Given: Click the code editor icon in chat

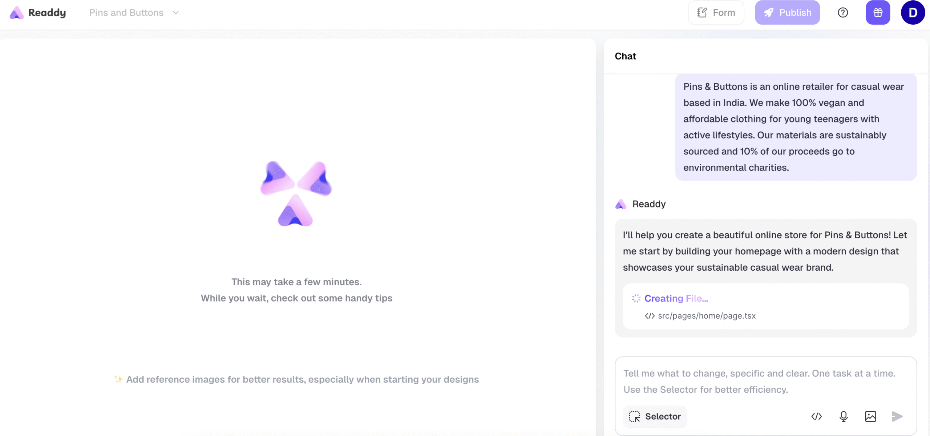Looking at the screenshot, I should click(x=816, y=416).
